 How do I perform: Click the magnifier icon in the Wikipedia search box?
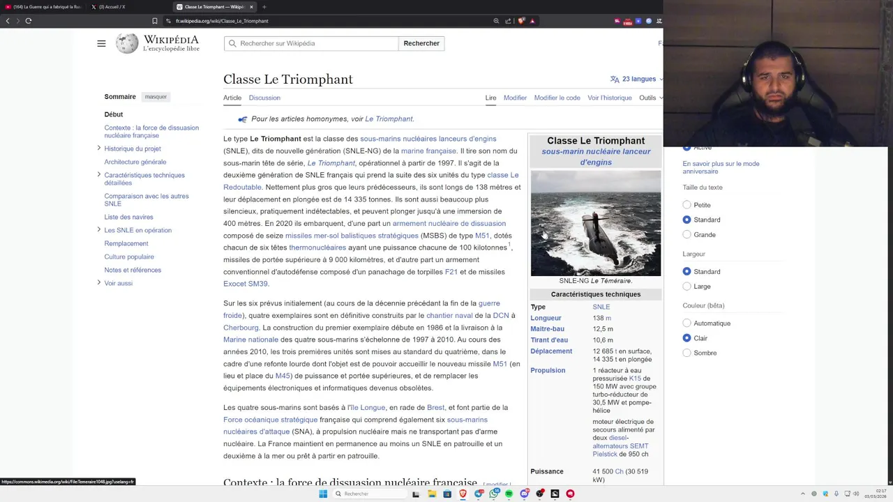pyautogui.click(x=233, y=43)
